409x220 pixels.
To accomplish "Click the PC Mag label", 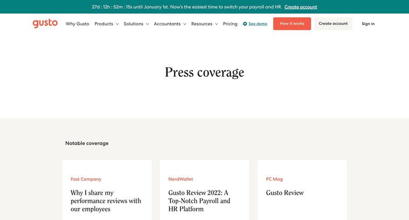I will click(x=274, y=179).
